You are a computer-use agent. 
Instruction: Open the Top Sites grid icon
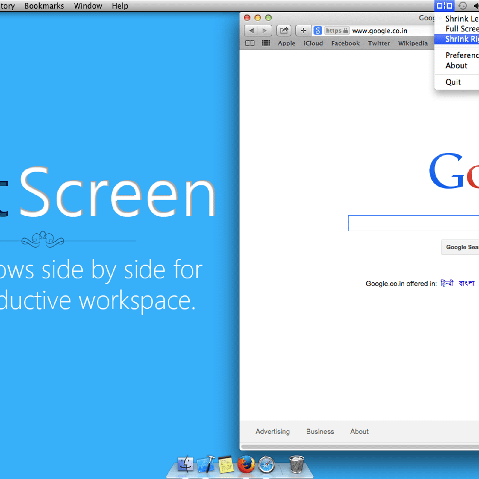pos(266,43)
